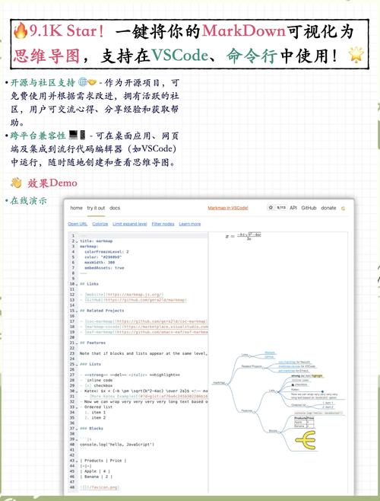Screen dimensions: 380x501
Task: Click the node circle after the Blocks branch
Action: pyautogui.click(x=279, y=432)
